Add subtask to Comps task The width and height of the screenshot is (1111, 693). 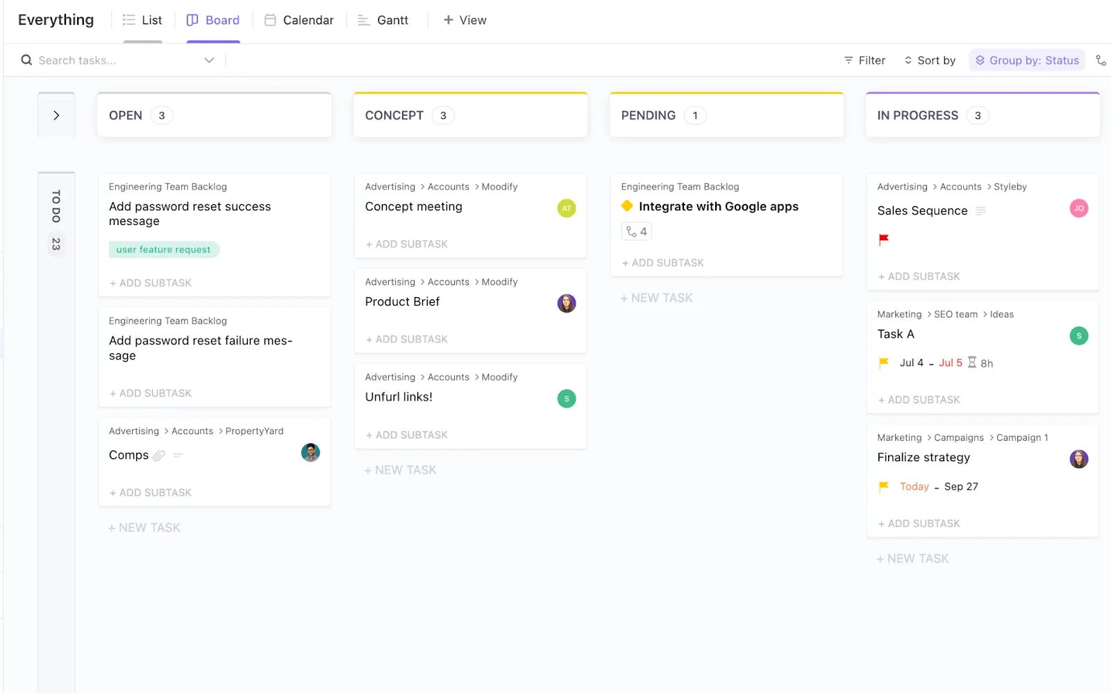pyautogui.click(x=151, y=492)
